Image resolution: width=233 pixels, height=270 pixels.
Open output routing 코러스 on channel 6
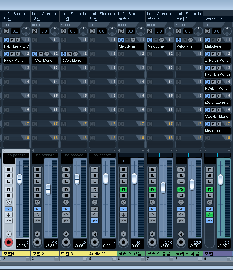click(x=131, y=19)
